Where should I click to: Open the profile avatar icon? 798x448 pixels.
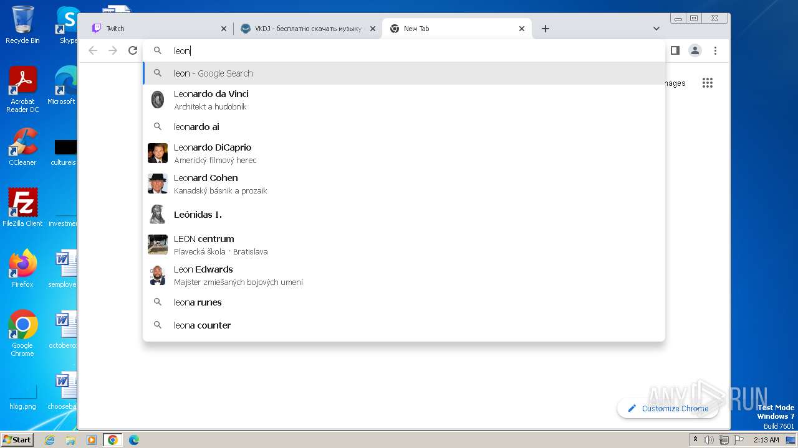point(695,50)
